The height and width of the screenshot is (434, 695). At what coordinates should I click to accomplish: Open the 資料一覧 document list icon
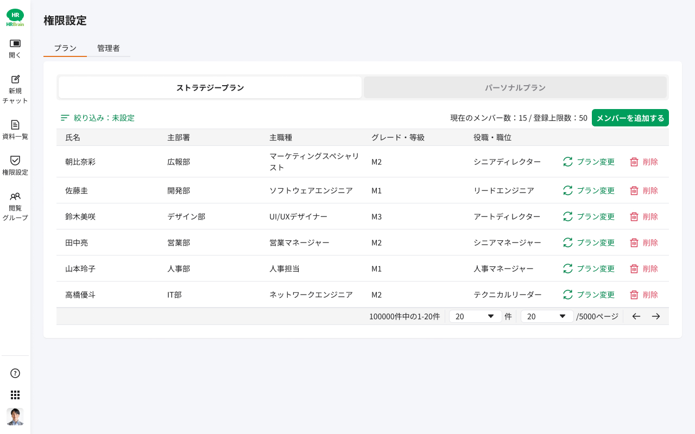tap(15, 125)
